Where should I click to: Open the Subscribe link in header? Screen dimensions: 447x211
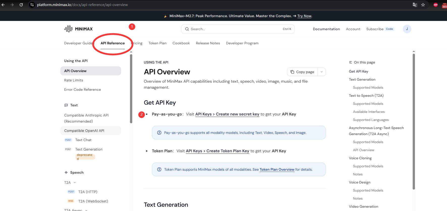[375, 29]
